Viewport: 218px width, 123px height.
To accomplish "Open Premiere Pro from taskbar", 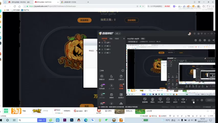I will coord(65,120).
